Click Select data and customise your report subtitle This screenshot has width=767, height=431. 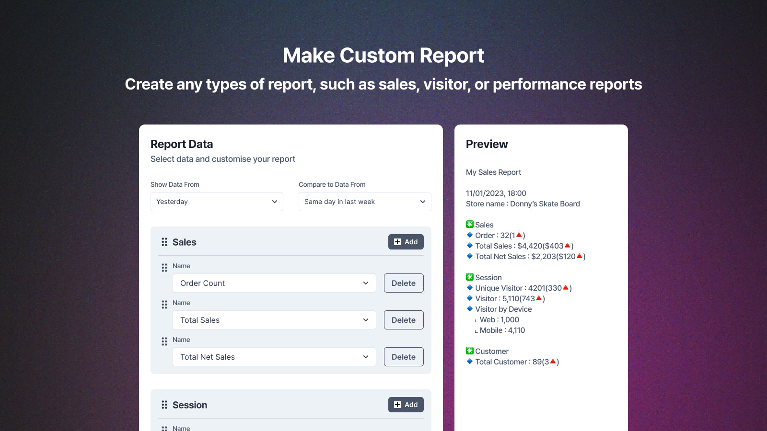223,159
